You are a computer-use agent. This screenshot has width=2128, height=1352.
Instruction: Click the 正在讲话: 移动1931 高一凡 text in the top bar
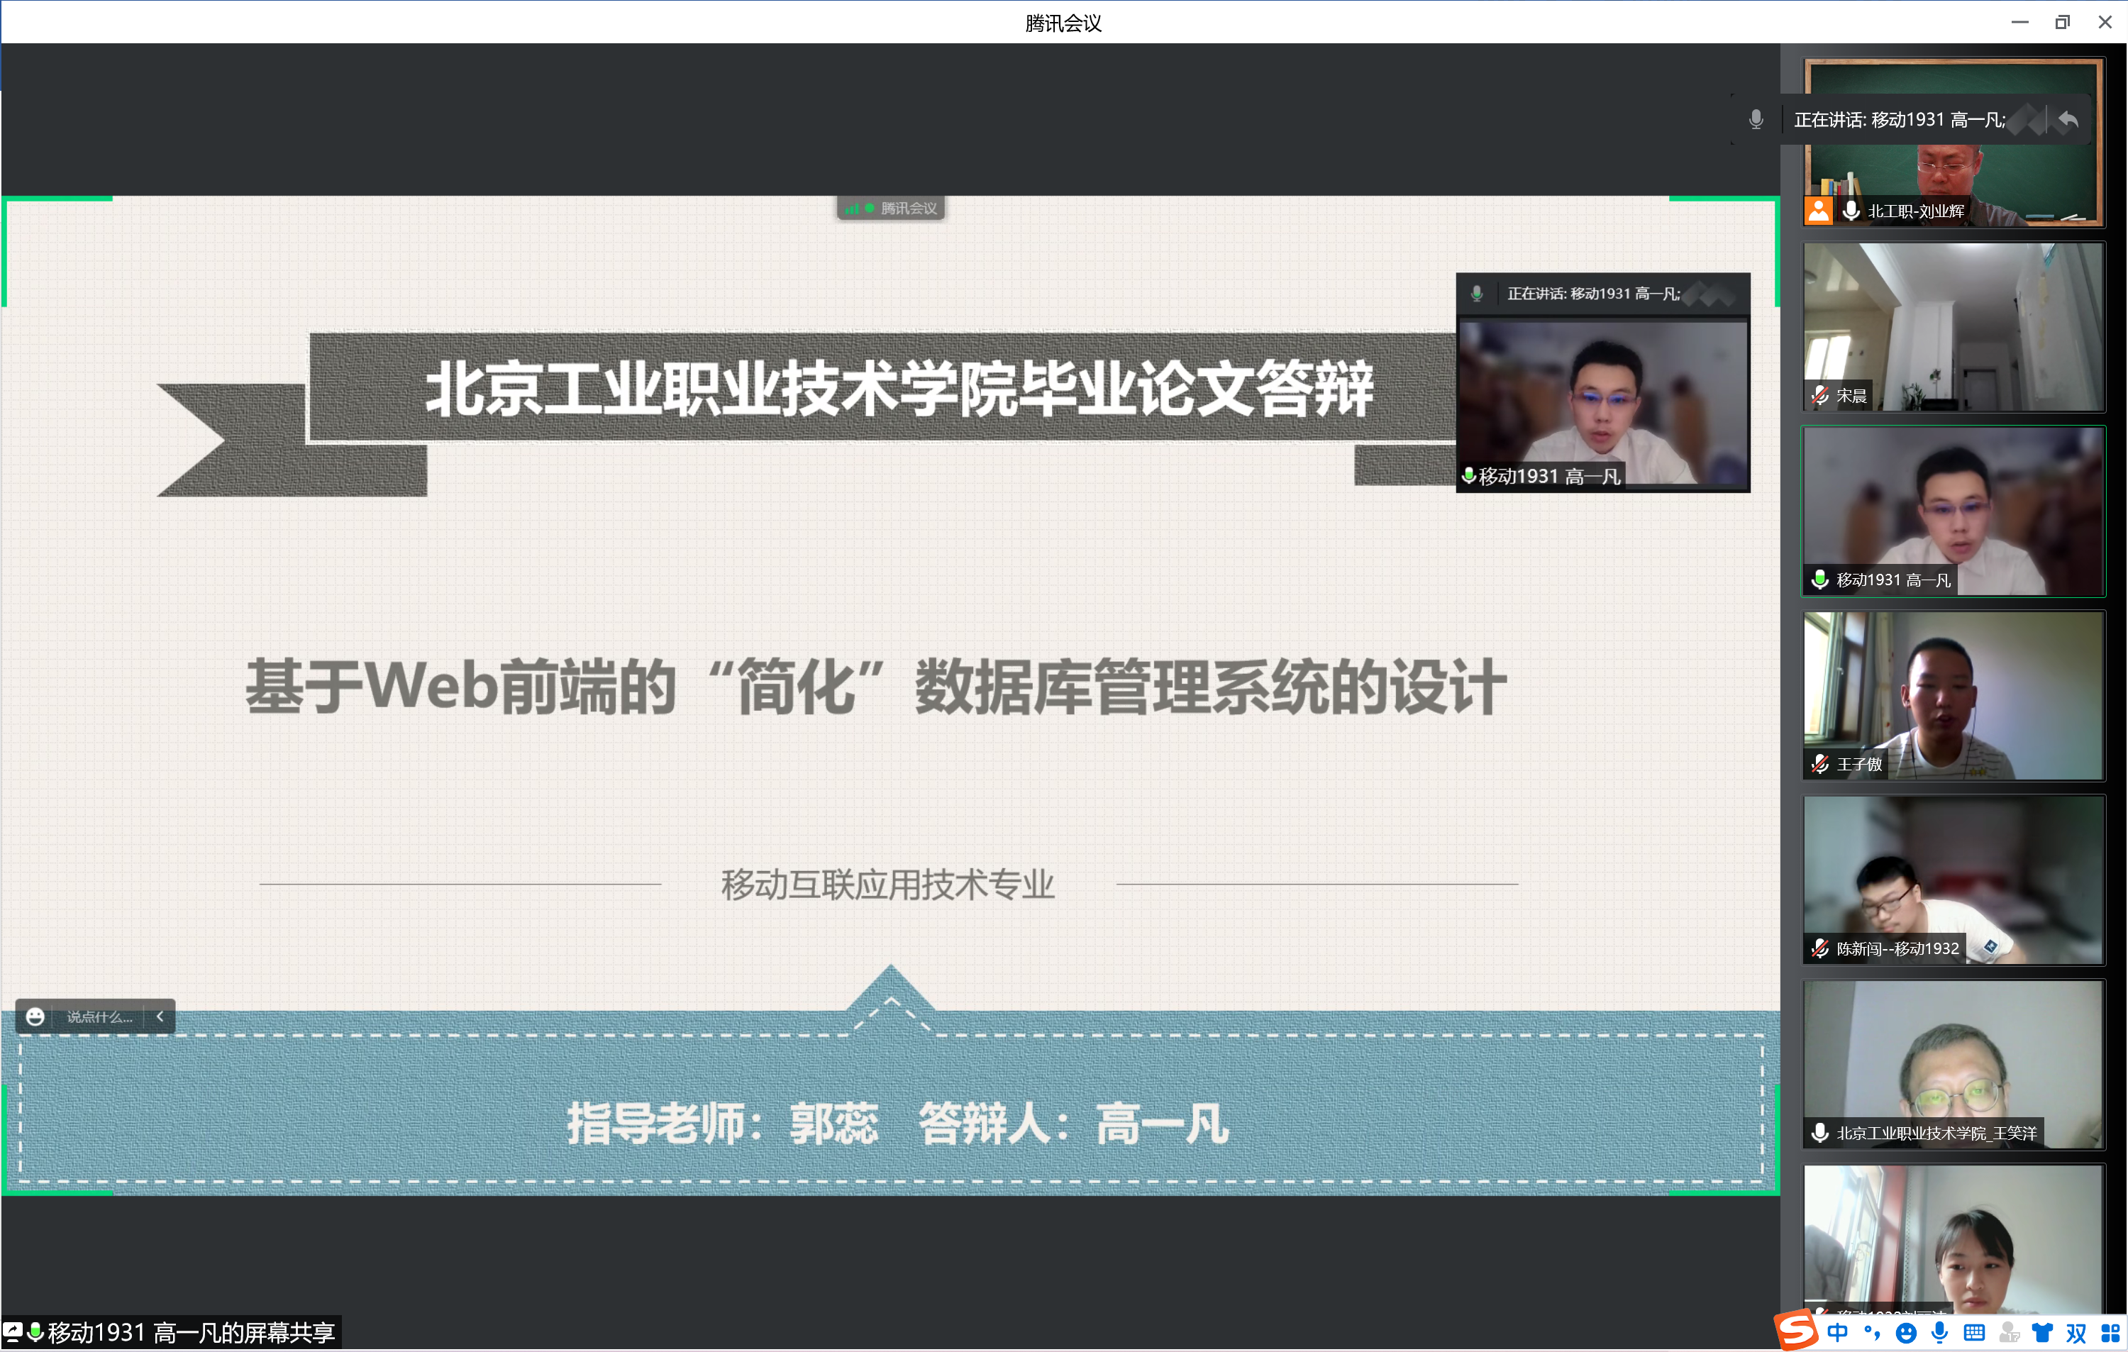point(1900,119)
